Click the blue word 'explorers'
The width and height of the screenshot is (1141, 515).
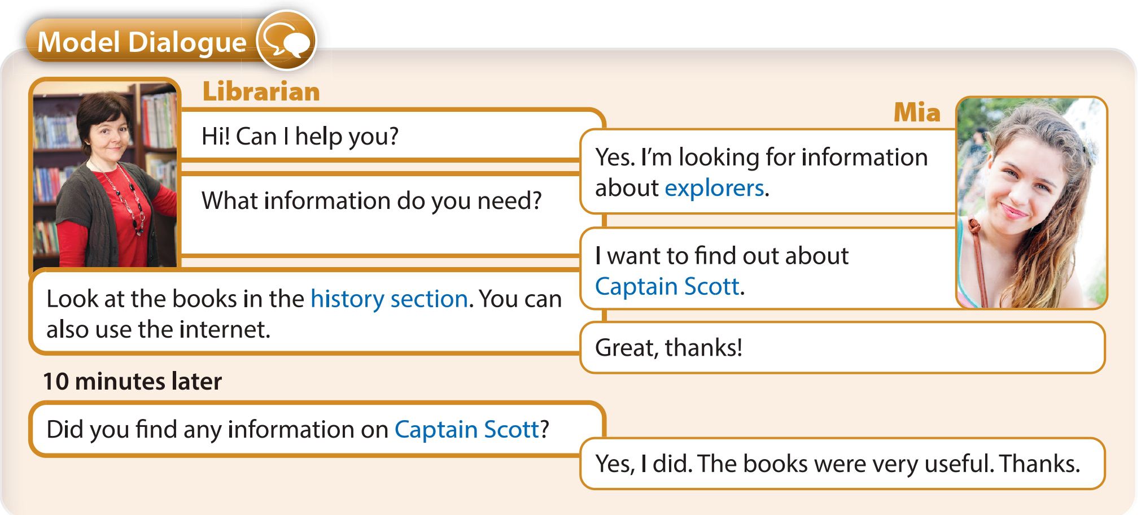tap(714, 187)
